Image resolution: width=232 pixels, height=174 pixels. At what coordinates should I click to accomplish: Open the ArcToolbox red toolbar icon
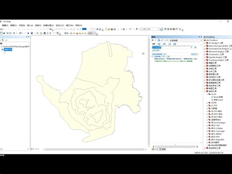click(174, 29)
